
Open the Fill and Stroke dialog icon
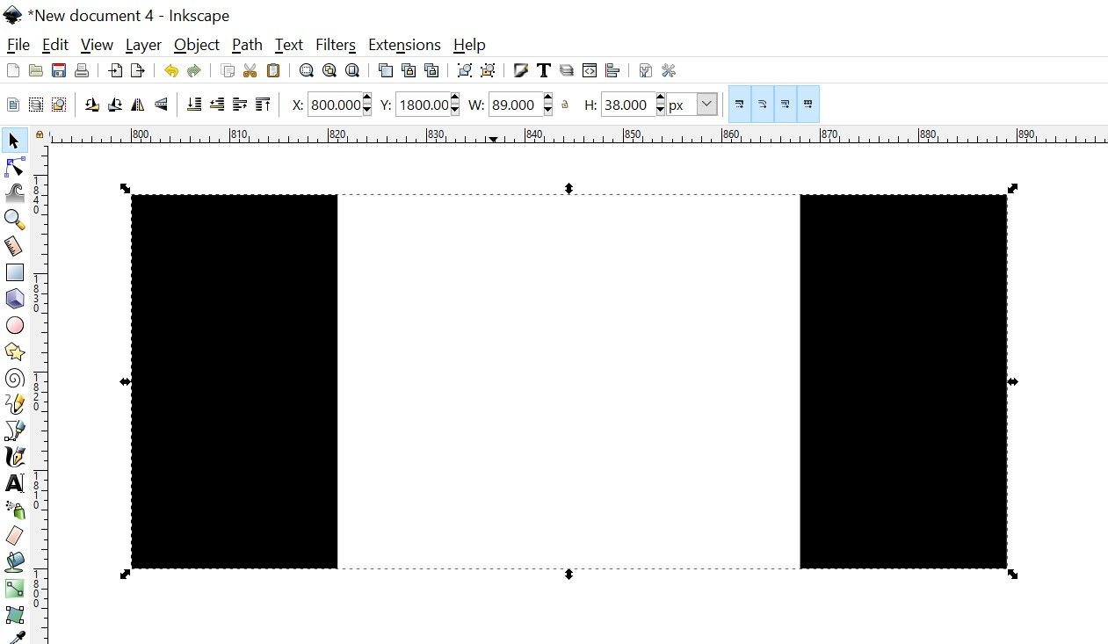coord(521,70)
